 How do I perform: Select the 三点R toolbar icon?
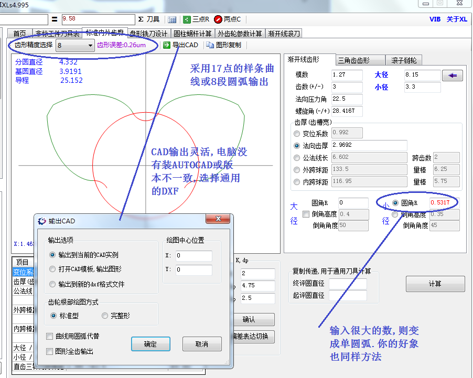click(x=192, y=19)
